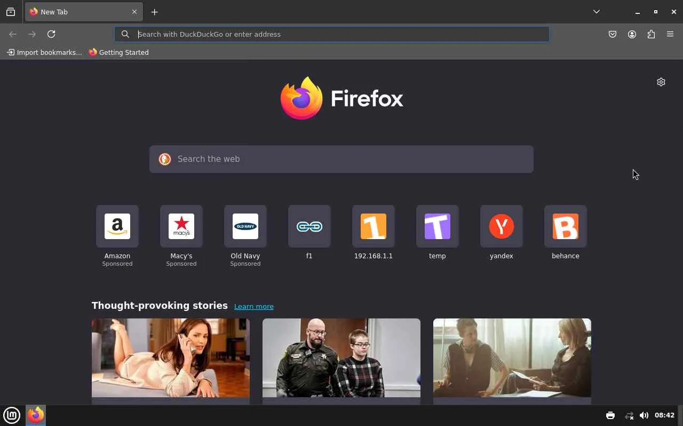683x426 pixels.
Task: Select the New Tab tab
Action: point(84,12)
